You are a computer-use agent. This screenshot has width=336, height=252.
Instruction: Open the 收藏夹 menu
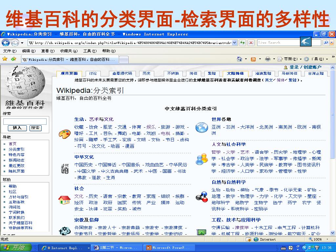click(69, 51)
